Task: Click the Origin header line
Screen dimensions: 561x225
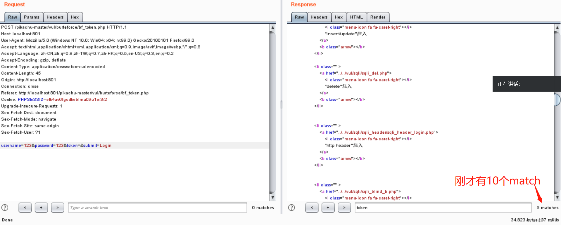Action: 28,80
